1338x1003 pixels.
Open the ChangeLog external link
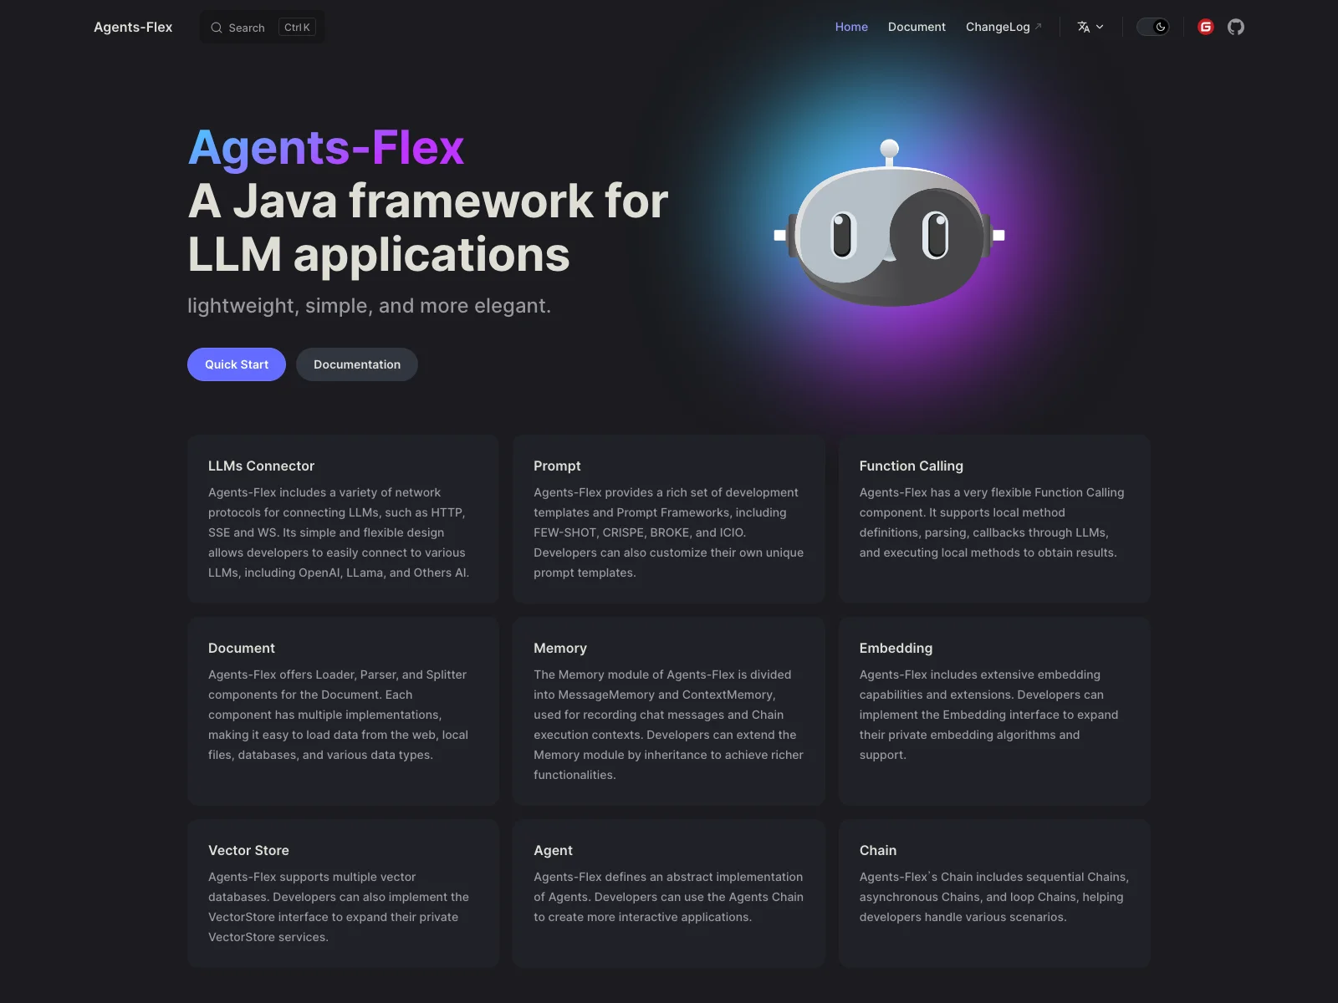pyautogui.click(x=1004, y=27)
